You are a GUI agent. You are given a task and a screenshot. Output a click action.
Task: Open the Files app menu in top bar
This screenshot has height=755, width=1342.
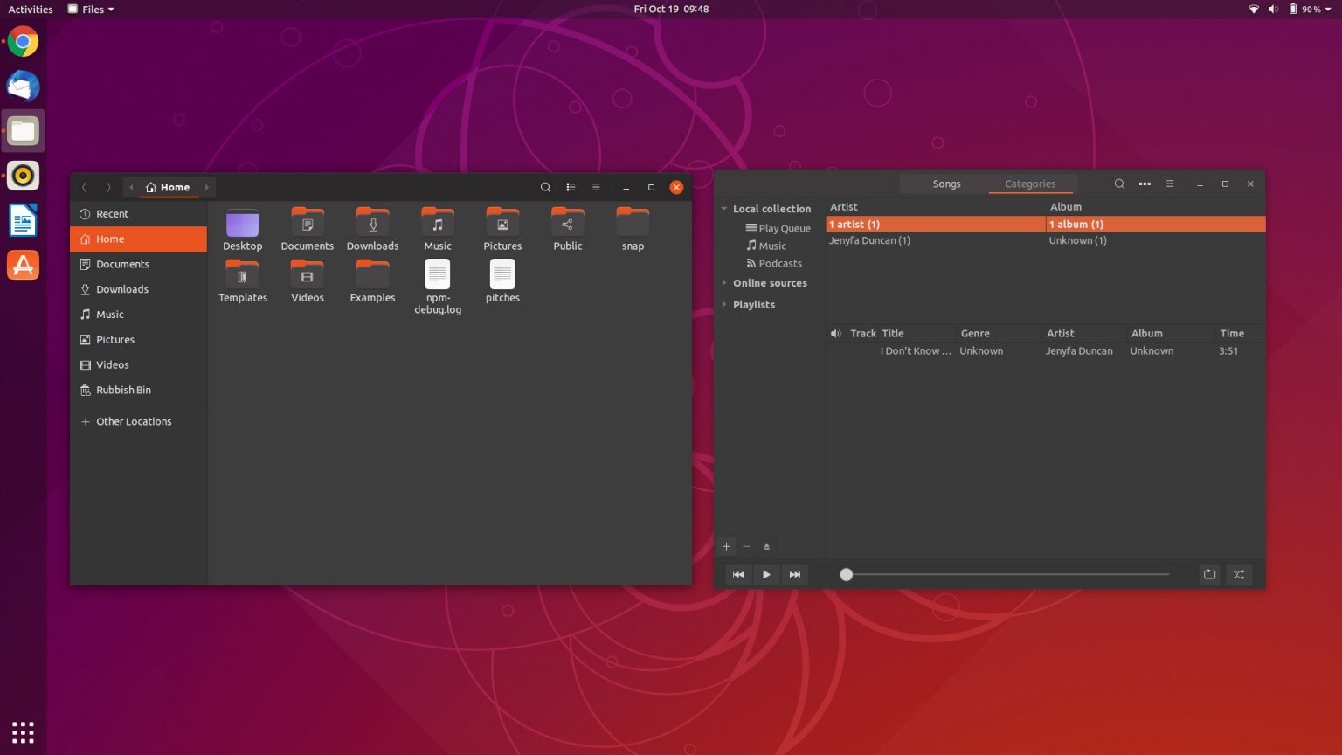point(91,10)
